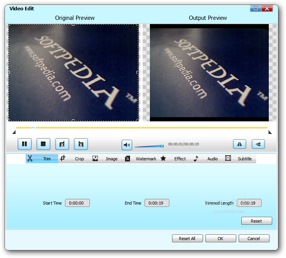Flip video vertically with the triangle icon
Image resolution: width=286 pixels, height=258 pixels.
(x=258, y=144)
